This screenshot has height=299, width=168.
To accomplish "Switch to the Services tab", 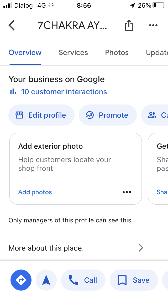I will (x=73, y=52).
